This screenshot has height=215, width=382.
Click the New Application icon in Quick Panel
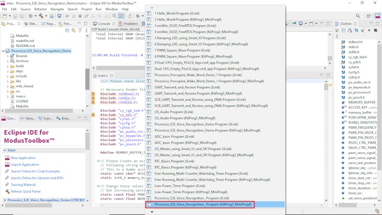(x=7, y=158)
